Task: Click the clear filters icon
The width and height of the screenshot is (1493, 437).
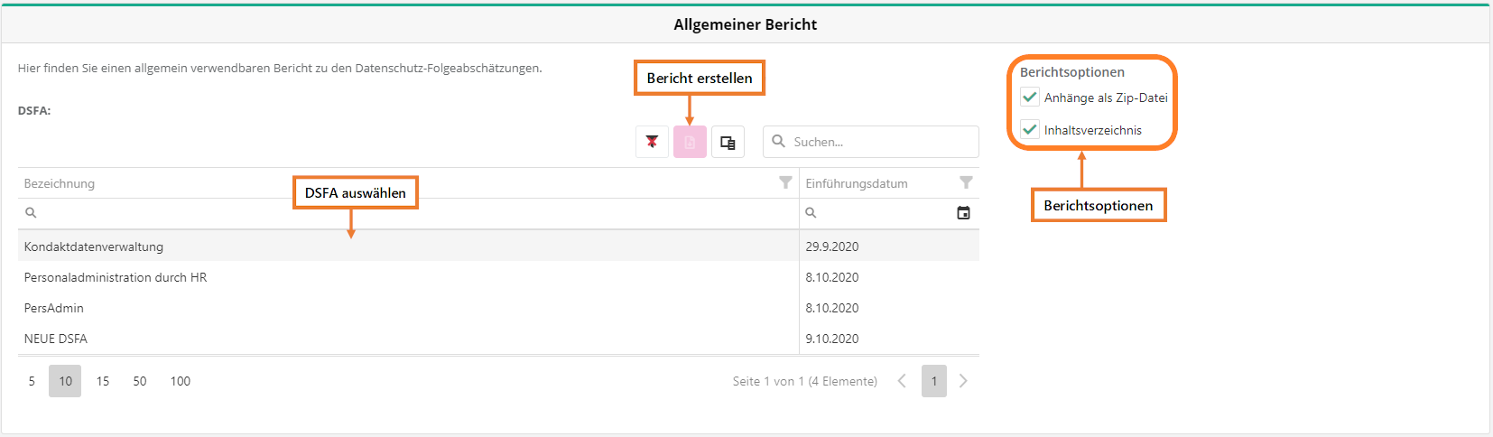Action: [x=652, y=142]
